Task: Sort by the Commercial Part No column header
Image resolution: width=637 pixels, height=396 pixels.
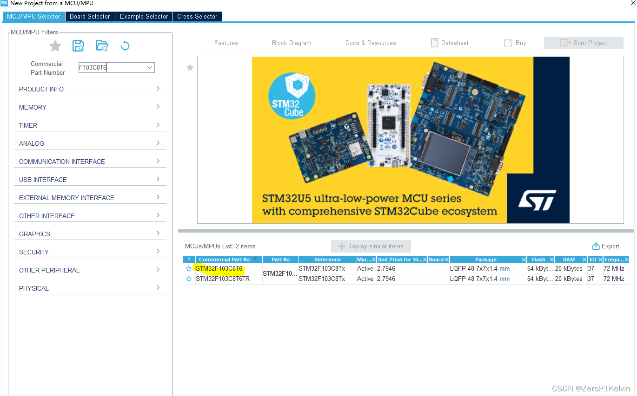Action: (x=229, y=260)
